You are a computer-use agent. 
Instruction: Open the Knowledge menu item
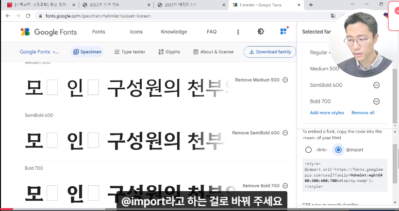coord(174,32)
